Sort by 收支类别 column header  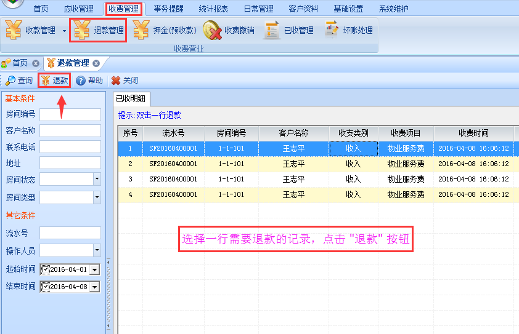(354, 133)
